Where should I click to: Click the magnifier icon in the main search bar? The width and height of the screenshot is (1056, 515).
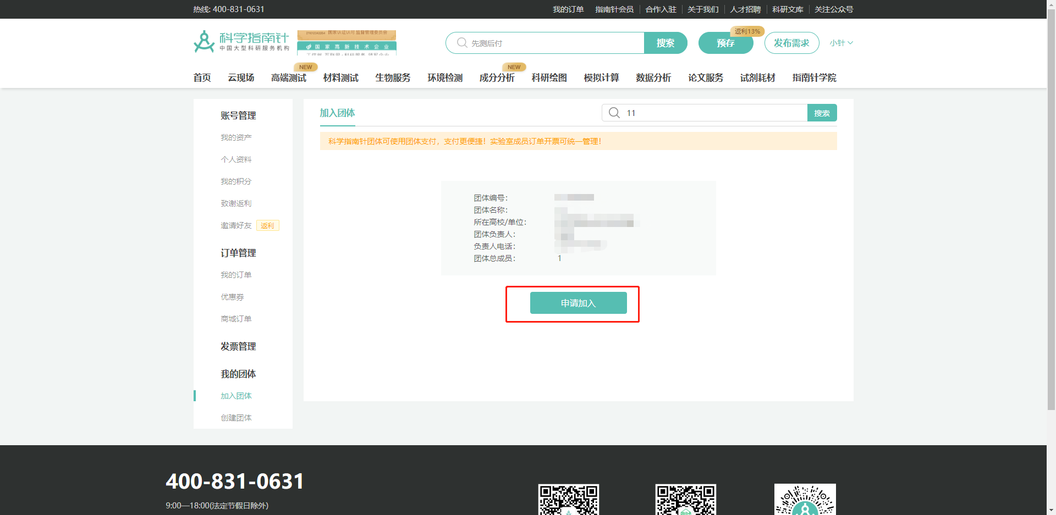pyautogui.click(x=461, y=42)
